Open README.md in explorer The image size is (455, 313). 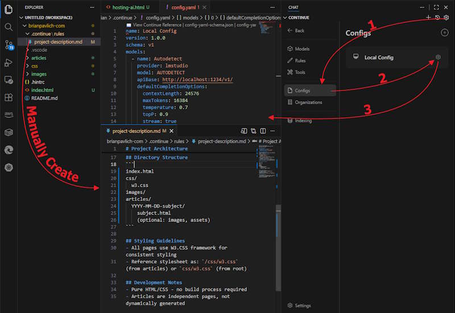[x=59, y=98]
